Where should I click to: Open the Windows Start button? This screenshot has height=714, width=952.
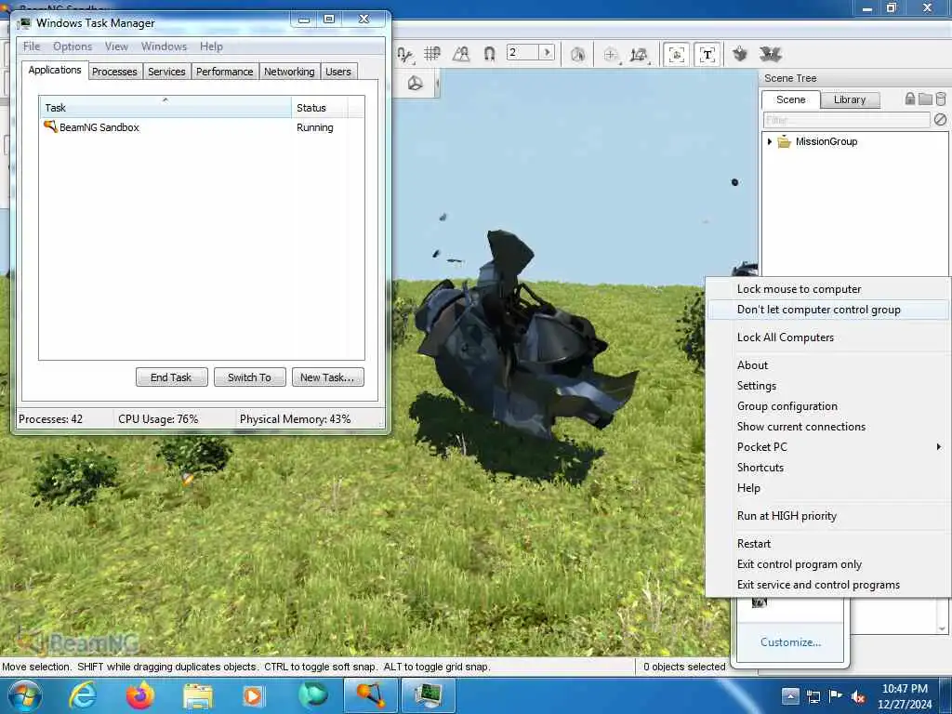click(x=24, y=695)
